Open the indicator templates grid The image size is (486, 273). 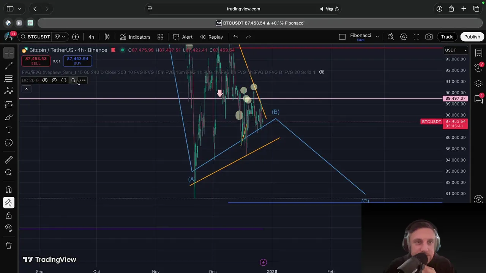tap(160, 37)
